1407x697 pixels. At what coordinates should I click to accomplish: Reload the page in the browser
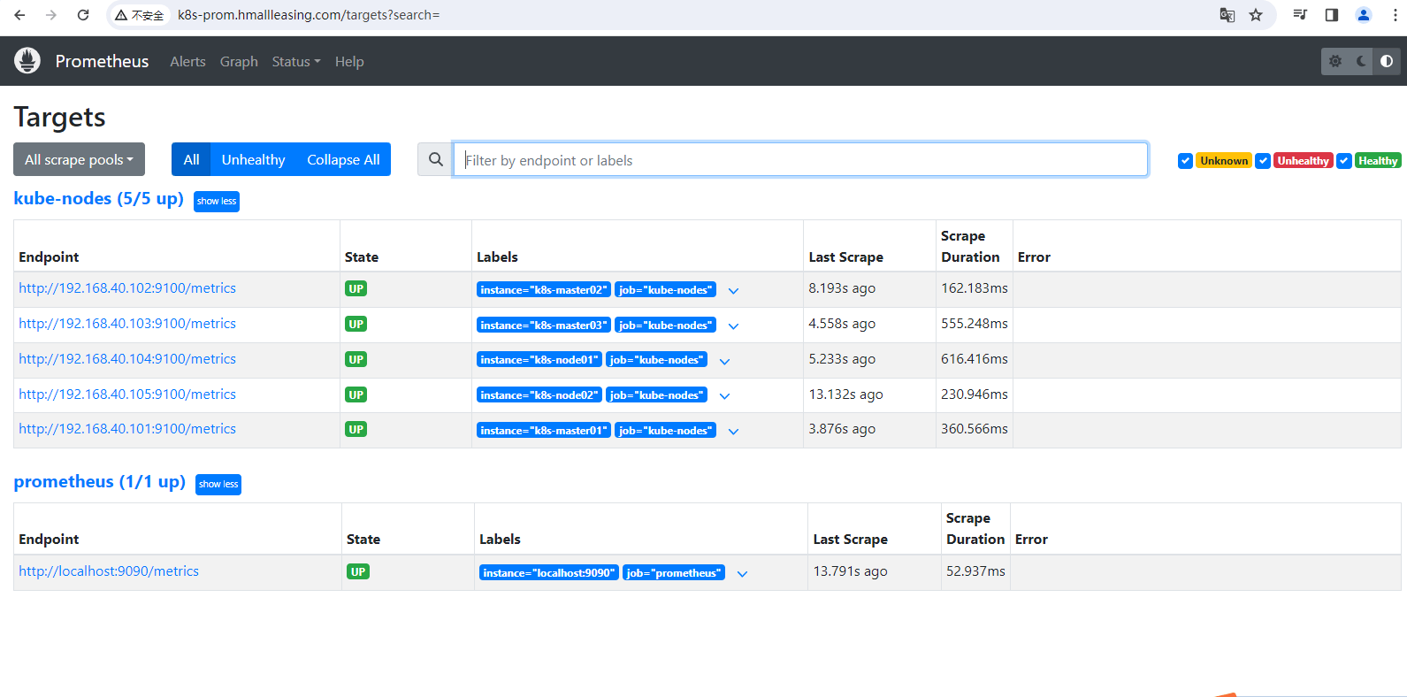83,15
